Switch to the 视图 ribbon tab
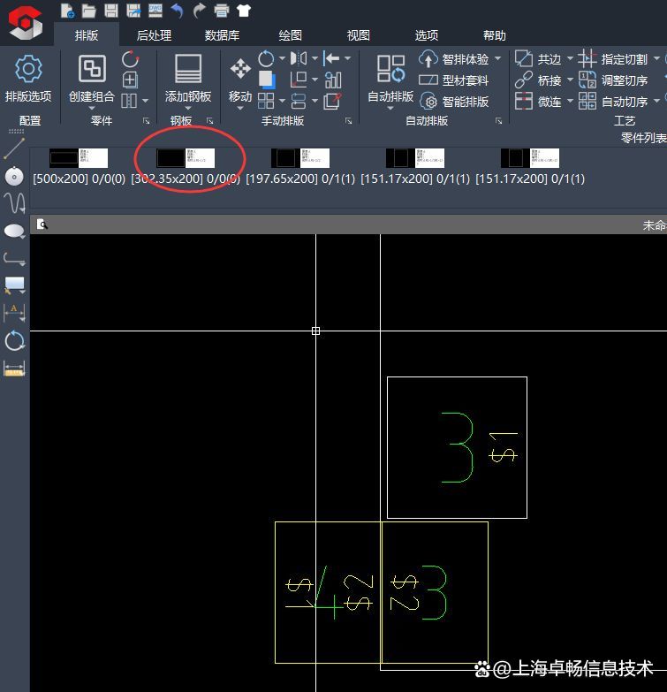This screenshot has width=667, height=692. pos(358,35)
